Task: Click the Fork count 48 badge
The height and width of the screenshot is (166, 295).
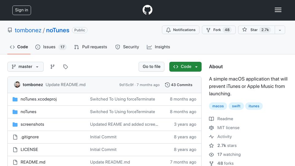Action: (x=227, y=30)
